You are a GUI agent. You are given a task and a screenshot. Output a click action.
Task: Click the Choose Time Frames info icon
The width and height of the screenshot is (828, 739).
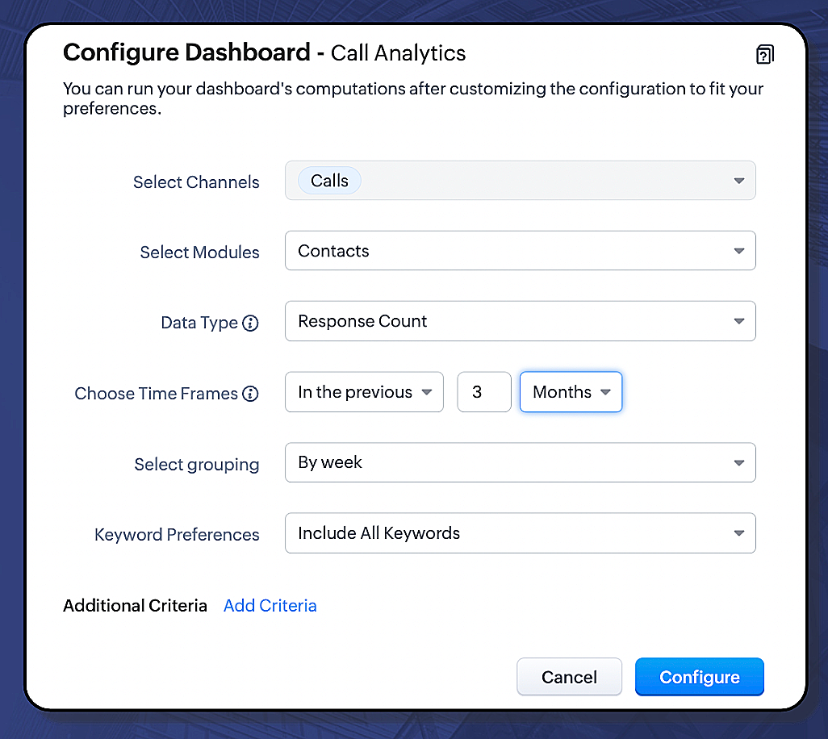point(251,394)
